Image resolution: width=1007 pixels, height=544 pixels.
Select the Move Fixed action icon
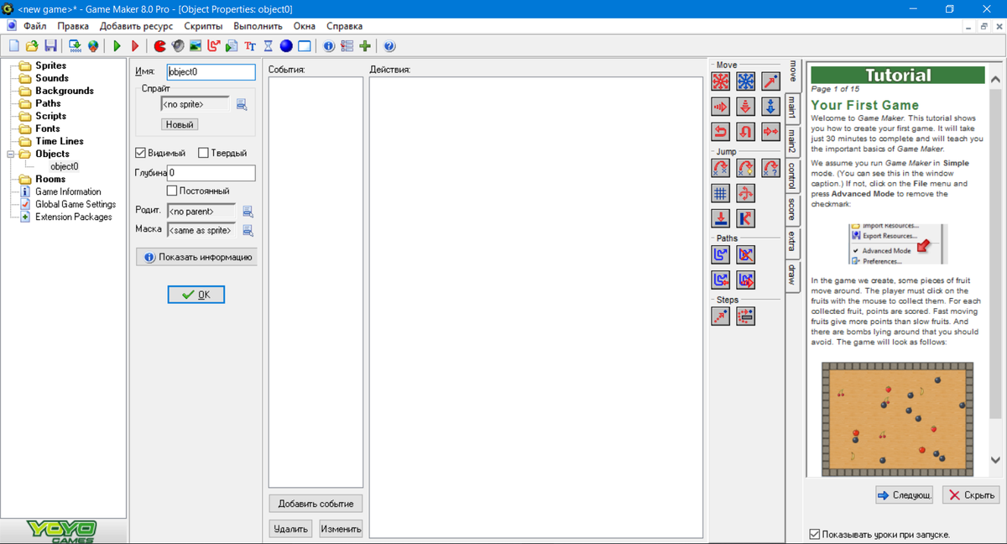pos(721,81)
